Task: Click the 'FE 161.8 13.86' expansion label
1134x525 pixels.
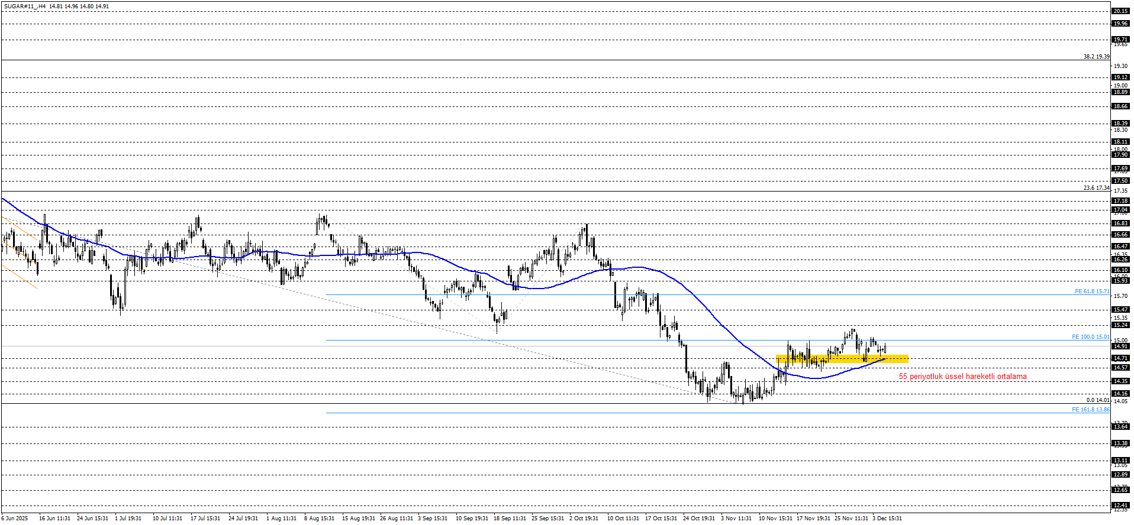Action: [x=1090, y=410]
